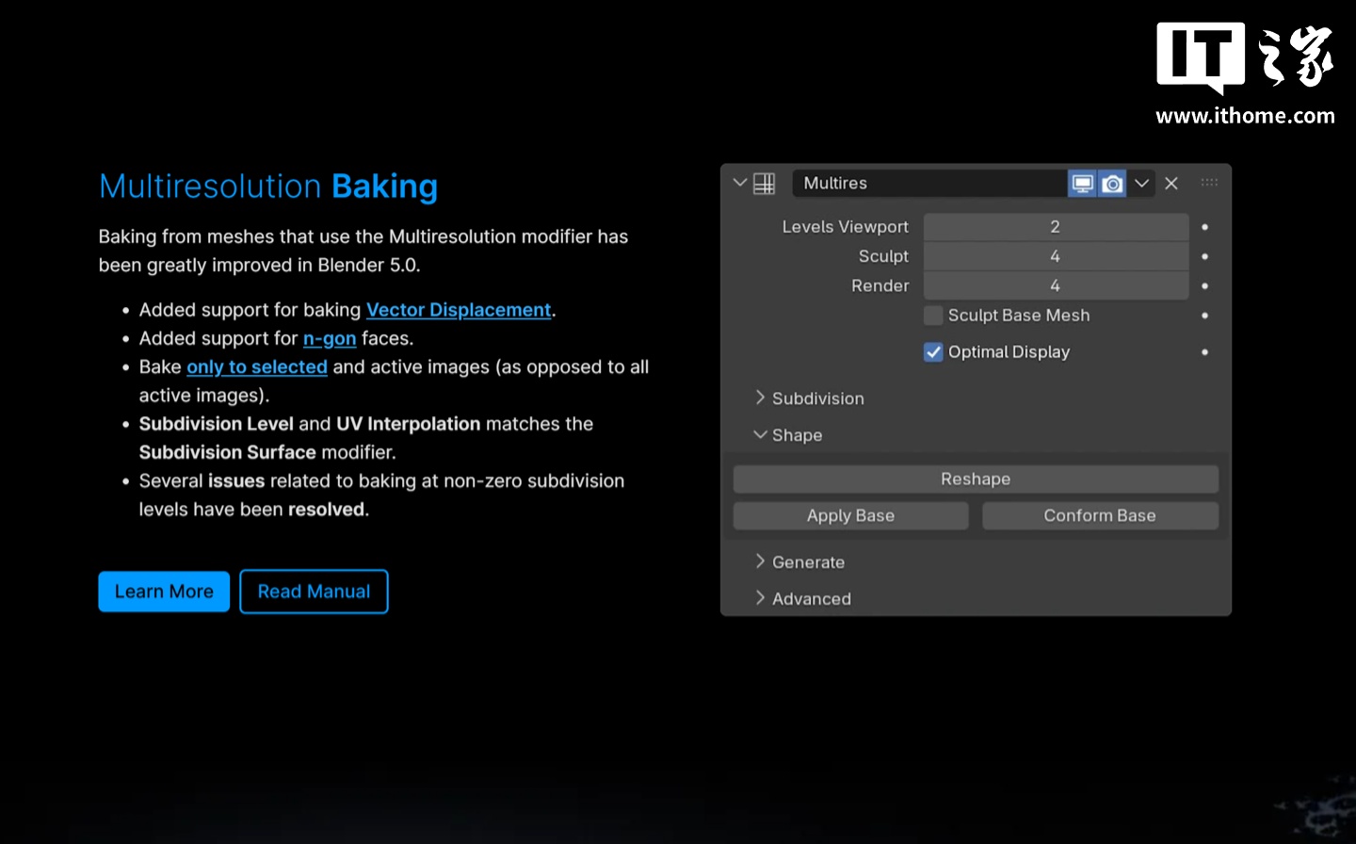Remove the Multires modifier with X
Screen dimensions: 1356x844
point(1171,184)
